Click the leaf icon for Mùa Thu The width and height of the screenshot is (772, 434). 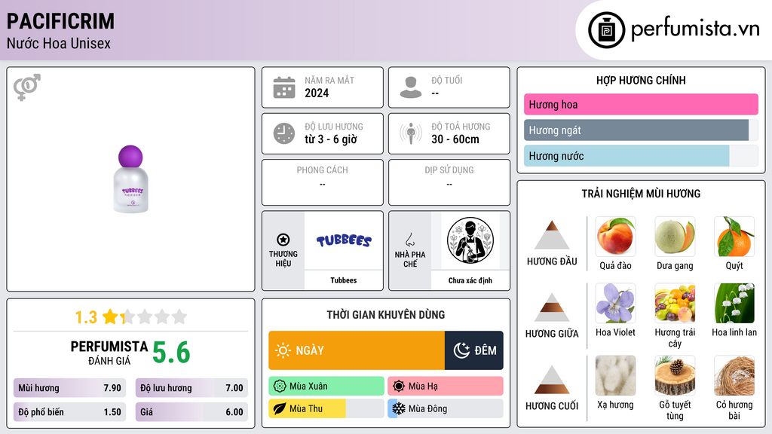280,408
